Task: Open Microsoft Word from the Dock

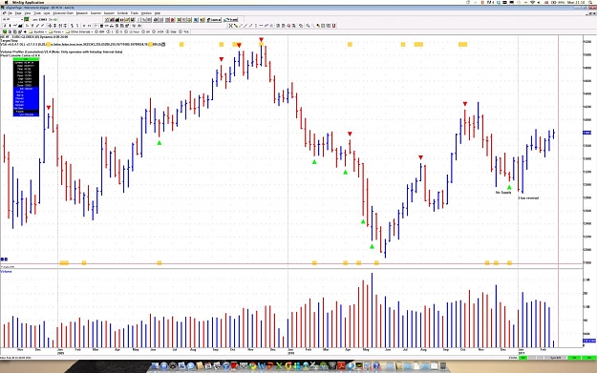Action: pyautogui.click(x=262, y=366)
